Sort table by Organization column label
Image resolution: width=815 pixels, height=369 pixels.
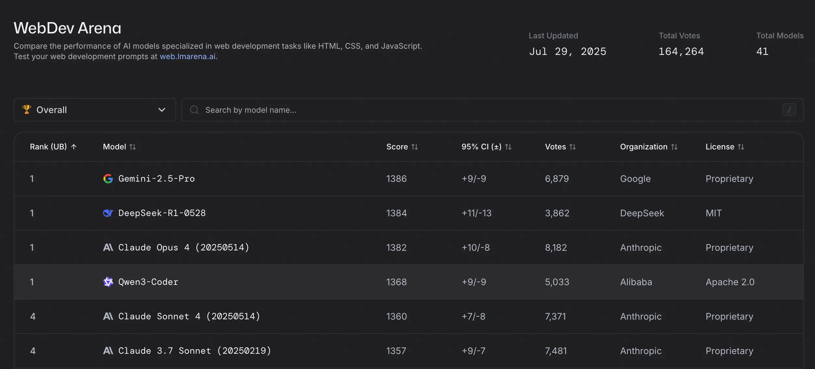pos(644,147)
